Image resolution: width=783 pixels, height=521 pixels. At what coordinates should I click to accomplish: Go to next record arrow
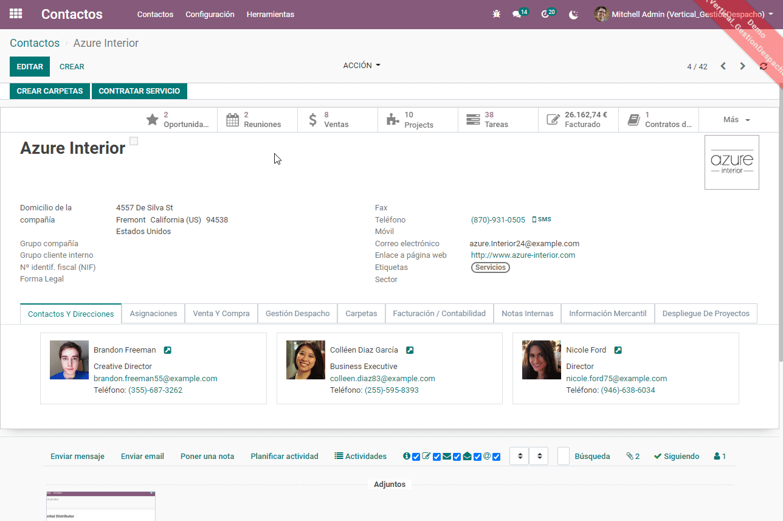tap(742, 66)
